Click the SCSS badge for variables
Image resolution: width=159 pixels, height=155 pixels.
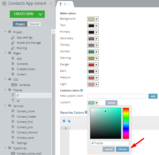14,85
